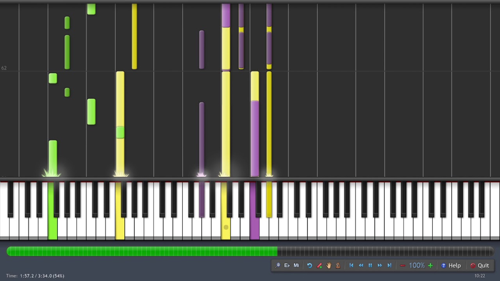Screen dimensions: 500x281
Task: Fast forward the song
Action: click(x=380, y=265)
